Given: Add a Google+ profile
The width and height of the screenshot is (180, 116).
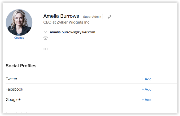Looking at the screenshot, I should (147, 100).
